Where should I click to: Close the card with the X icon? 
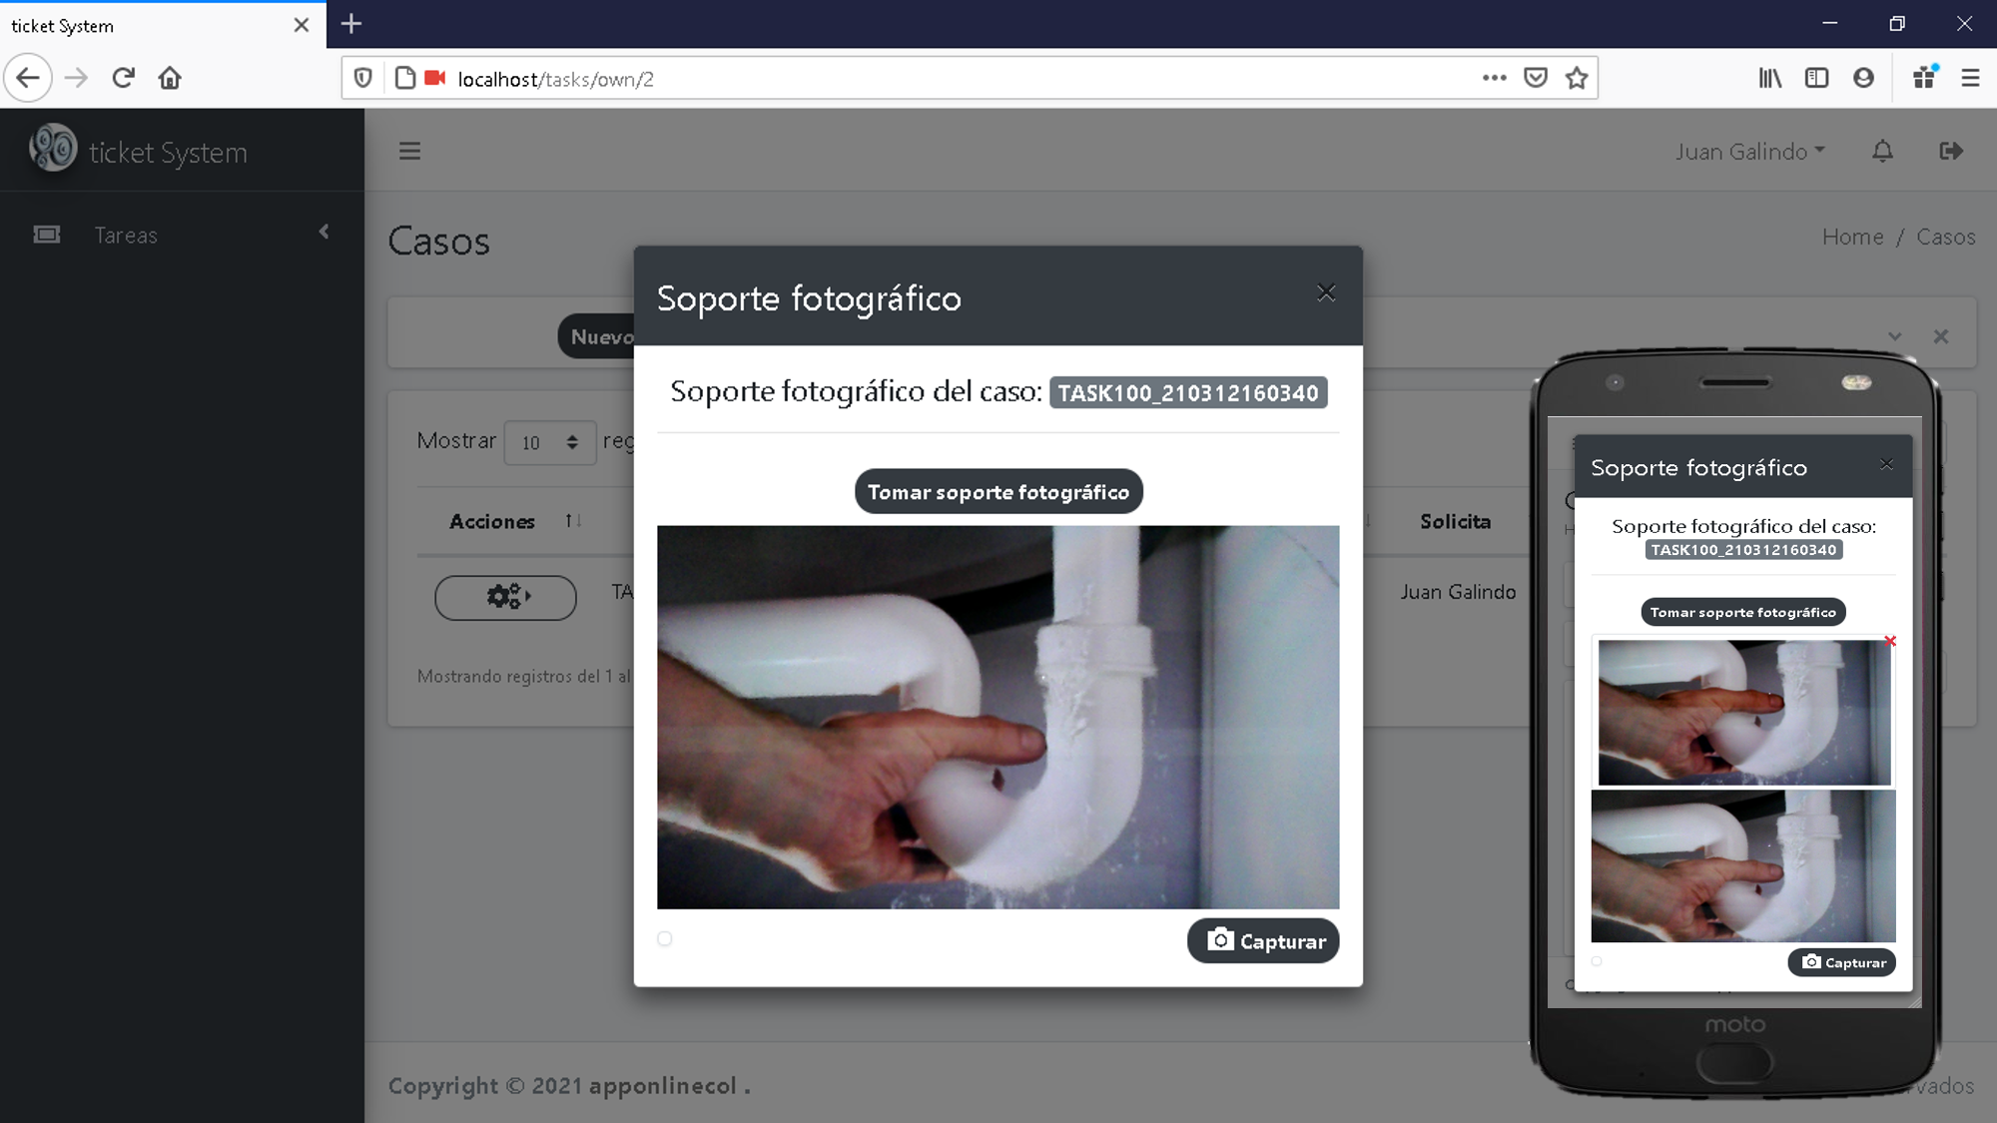point(1941,336)
